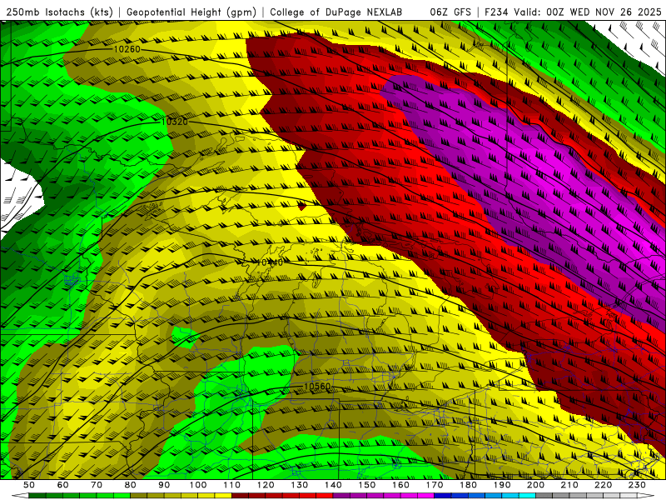
Task: Click the 190 value on the color scale
Action: click(502, 485)
